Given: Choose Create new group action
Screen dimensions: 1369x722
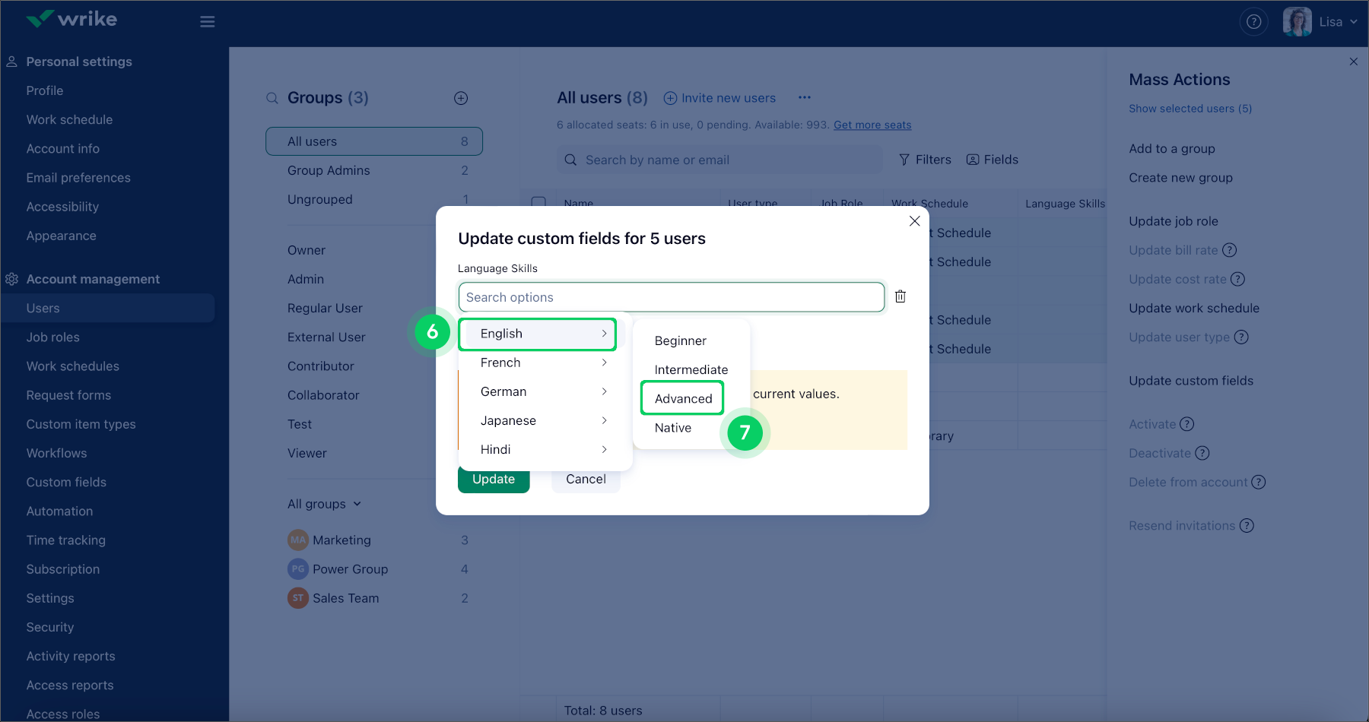Looking at the screenshot, I should (x=1181, y=177).
